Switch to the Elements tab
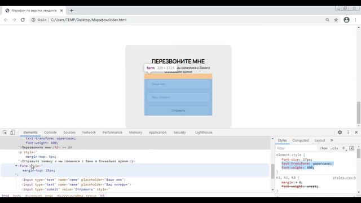 coord(30,133)
